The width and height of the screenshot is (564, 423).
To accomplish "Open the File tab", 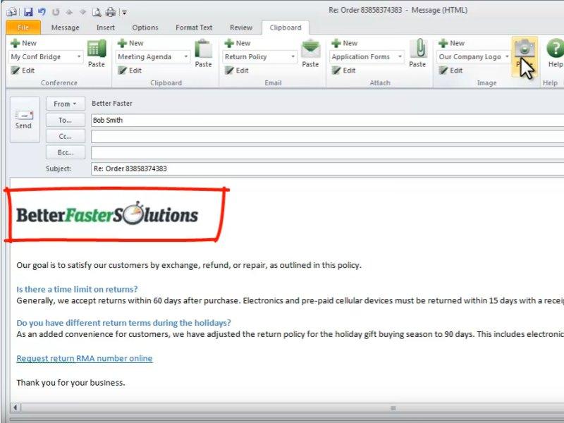I will coord(23,27).
